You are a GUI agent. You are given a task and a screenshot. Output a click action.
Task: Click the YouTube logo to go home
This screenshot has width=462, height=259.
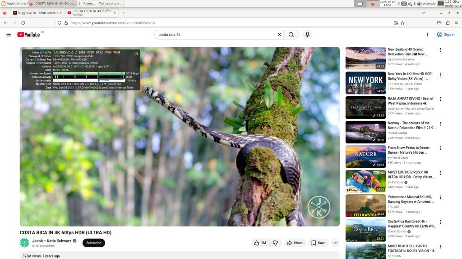coord(29,35)
